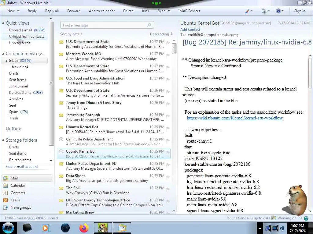This screenshot has height=234, width=313.
Task: Open the New button dropdown arrow
Action: coord(18,11)
